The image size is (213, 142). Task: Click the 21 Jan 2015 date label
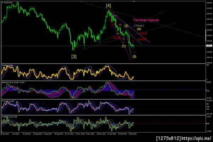112,134
